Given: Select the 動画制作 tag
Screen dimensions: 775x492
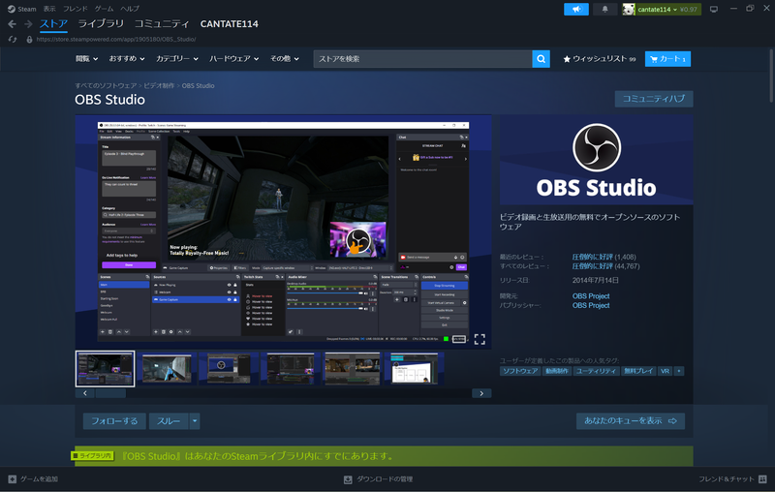Looking at the screenshot, I should [x=556, y=371].
